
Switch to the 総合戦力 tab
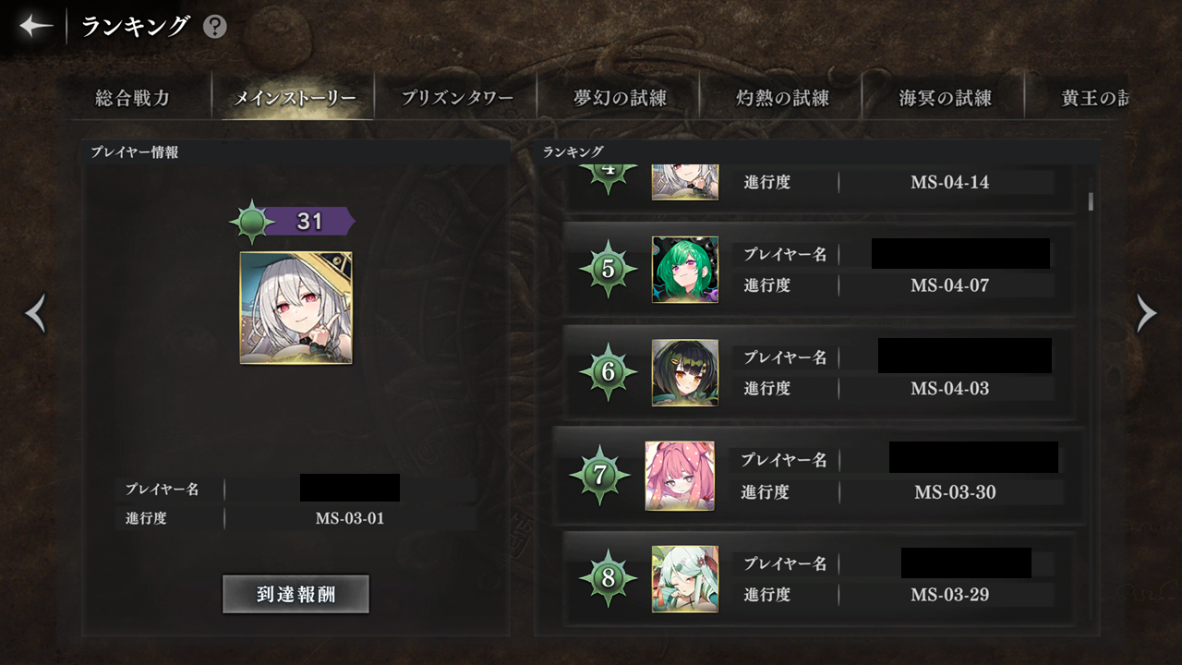pyautogui.click(x=133, y=99)
